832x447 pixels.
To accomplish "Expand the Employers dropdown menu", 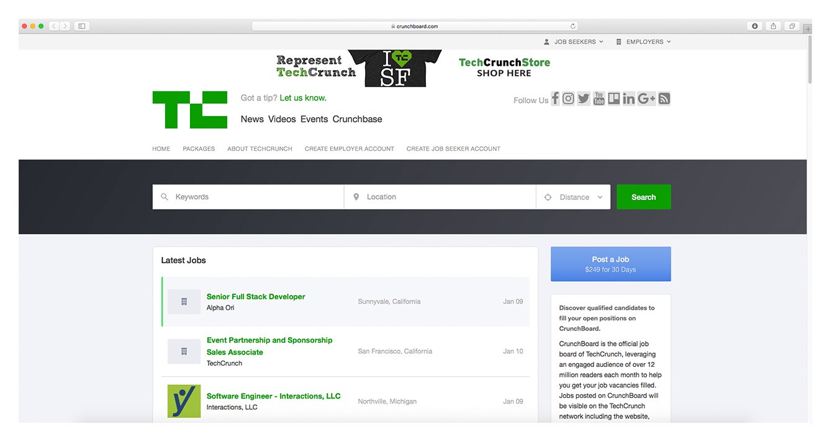I will point(644,42).
